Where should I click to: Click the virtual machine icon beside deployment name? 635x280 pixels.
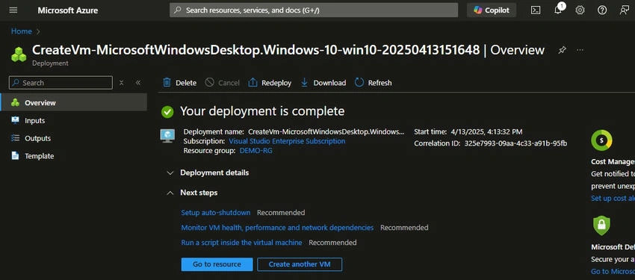(x=167, y=136)
